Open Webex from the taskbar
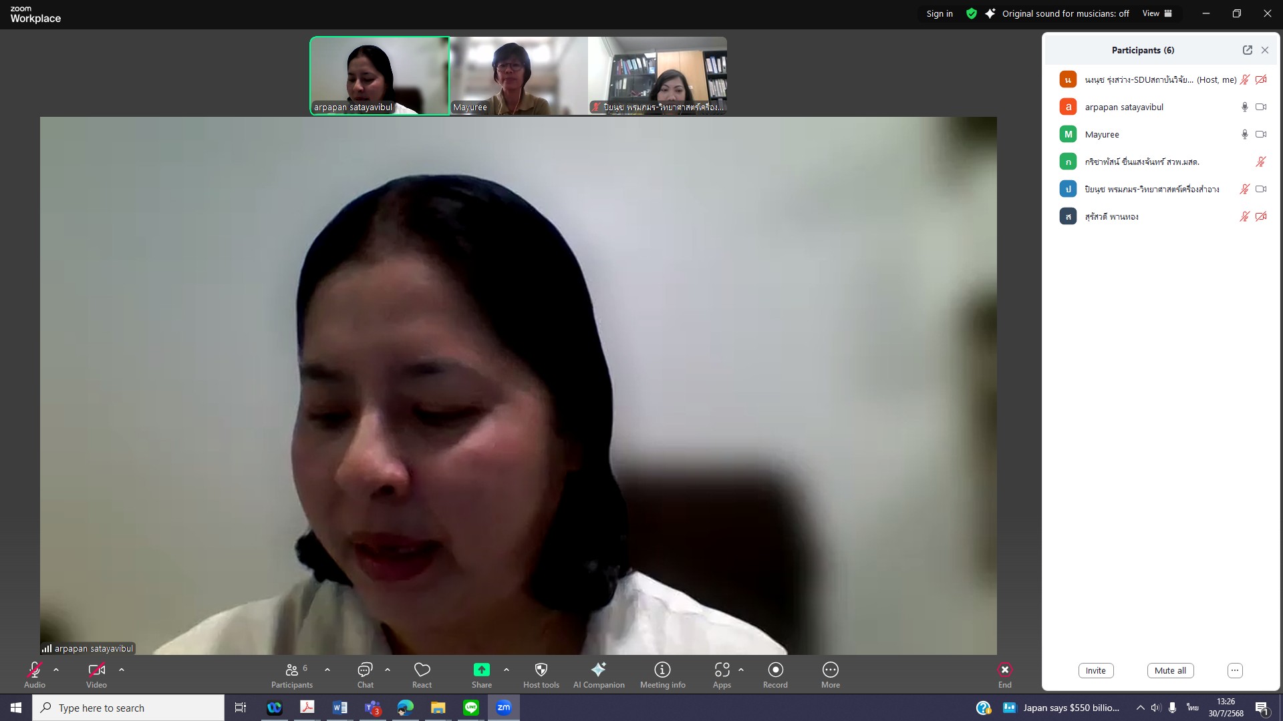This screenshot has width=1283, height=721. [x=274, y=708]
